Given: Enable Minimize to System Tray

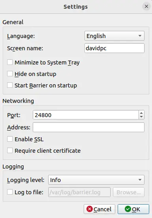Looking at the screenshot, I should point(10,62).
